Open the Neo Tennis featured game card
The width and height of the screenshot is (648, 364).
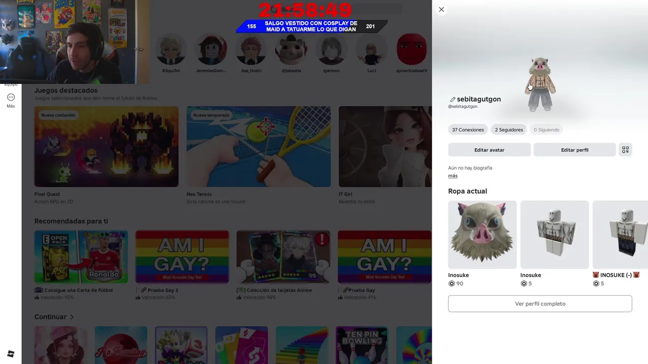(x=259, y=147)
